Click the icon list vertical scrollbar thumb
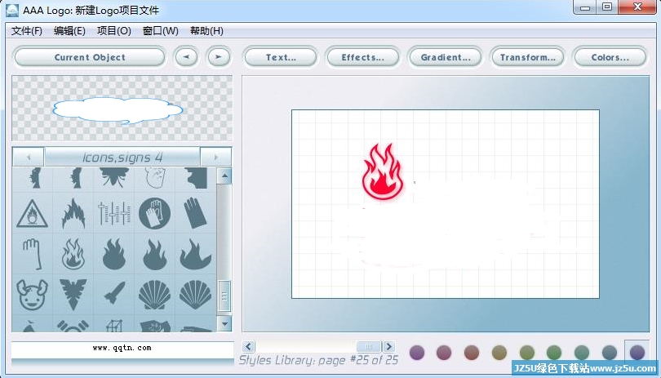 pyautogui.click(x=224, y=296)
